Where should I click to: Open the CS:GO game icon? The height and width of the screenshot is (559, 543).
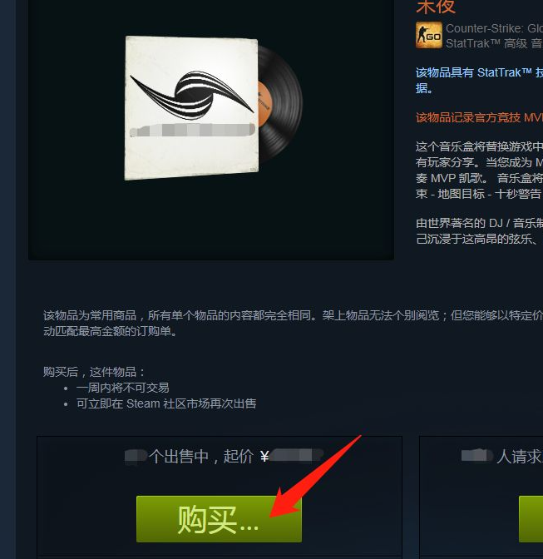(x=429, y=35)
